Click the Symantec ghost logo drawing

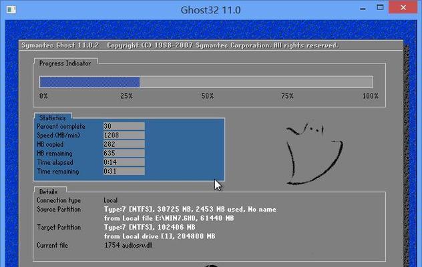[314, 154]
